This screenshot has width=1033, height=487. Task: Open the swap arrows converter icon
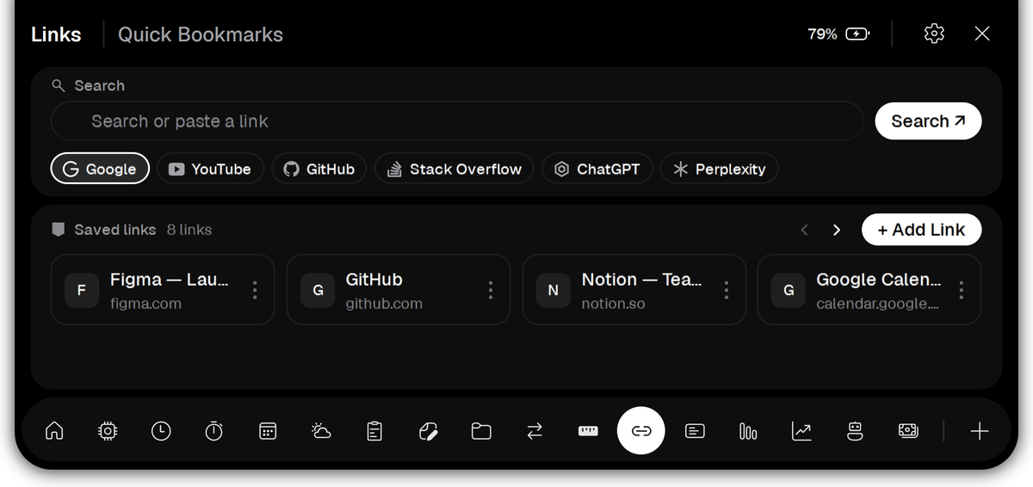pyautogui.click(x=535, y=431)
